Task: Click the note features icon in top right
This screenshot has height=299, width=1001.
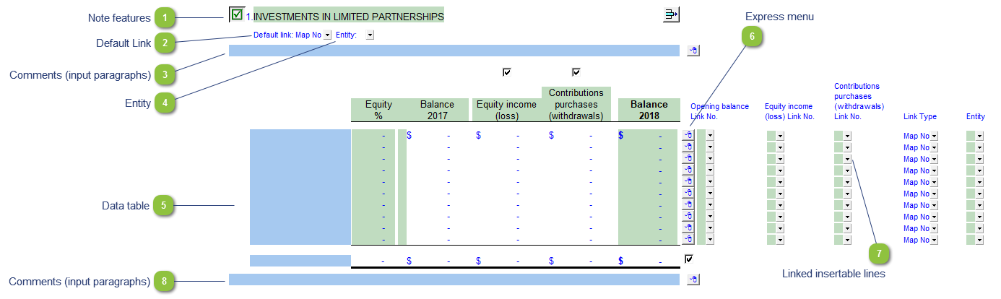Action: tap(672, 14)
